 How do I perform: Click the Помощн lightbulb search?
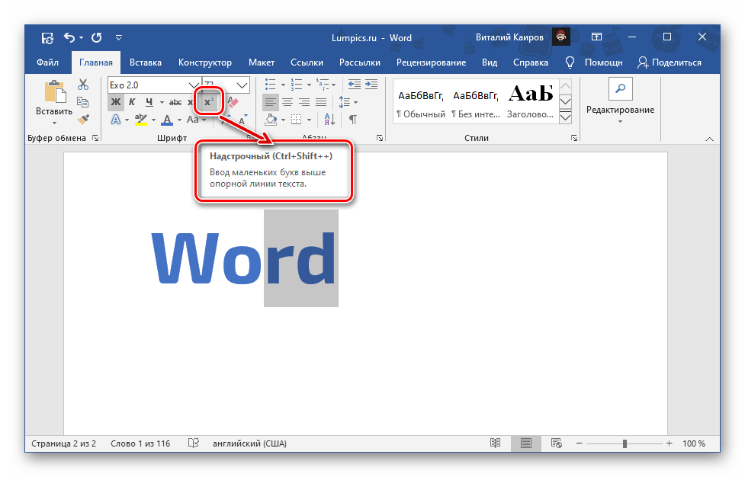pos(594,62)
